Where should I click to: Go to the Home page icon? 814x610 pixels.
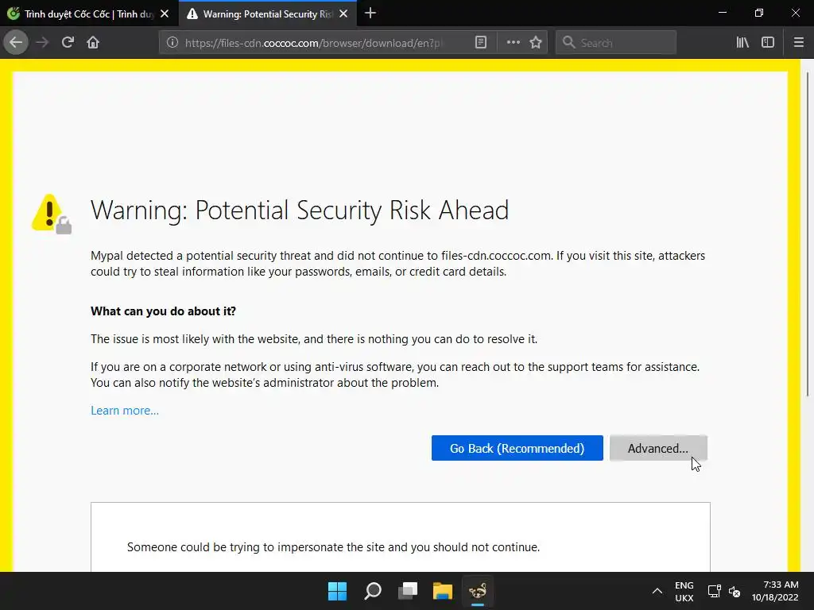(x=93, y=43)
